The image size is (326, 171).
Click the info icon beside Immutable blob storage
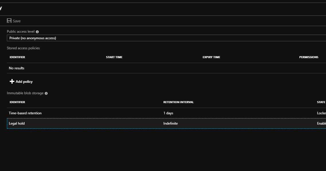point(46,93)
